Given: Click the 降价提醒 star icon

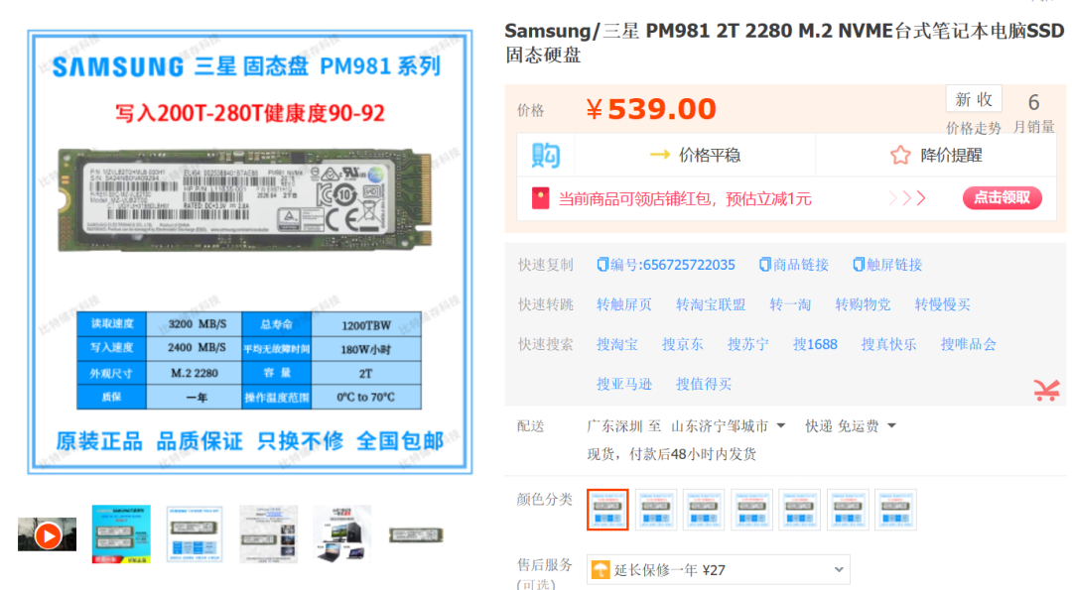Looking at the screenshot, I should (x=900, y=156).
